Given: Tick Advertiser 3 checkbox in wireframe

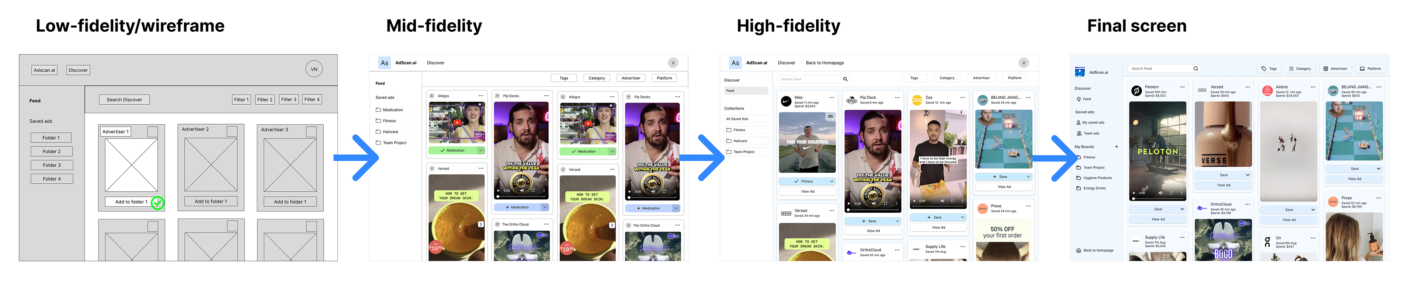Looking at the screenshot, I should coord(311,132).
